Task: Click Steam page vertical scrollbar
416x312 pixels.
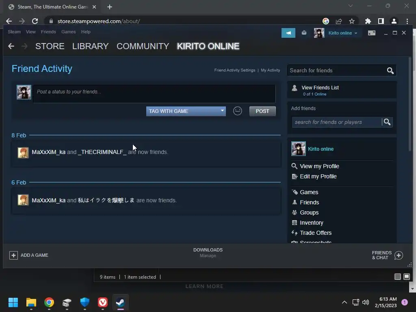Action: (410, 104)
